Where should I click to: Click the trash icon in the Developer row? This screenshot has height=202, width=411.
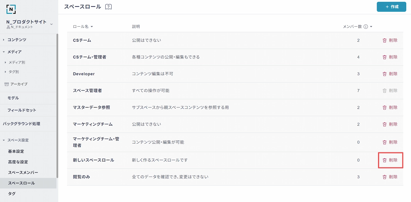385,74
